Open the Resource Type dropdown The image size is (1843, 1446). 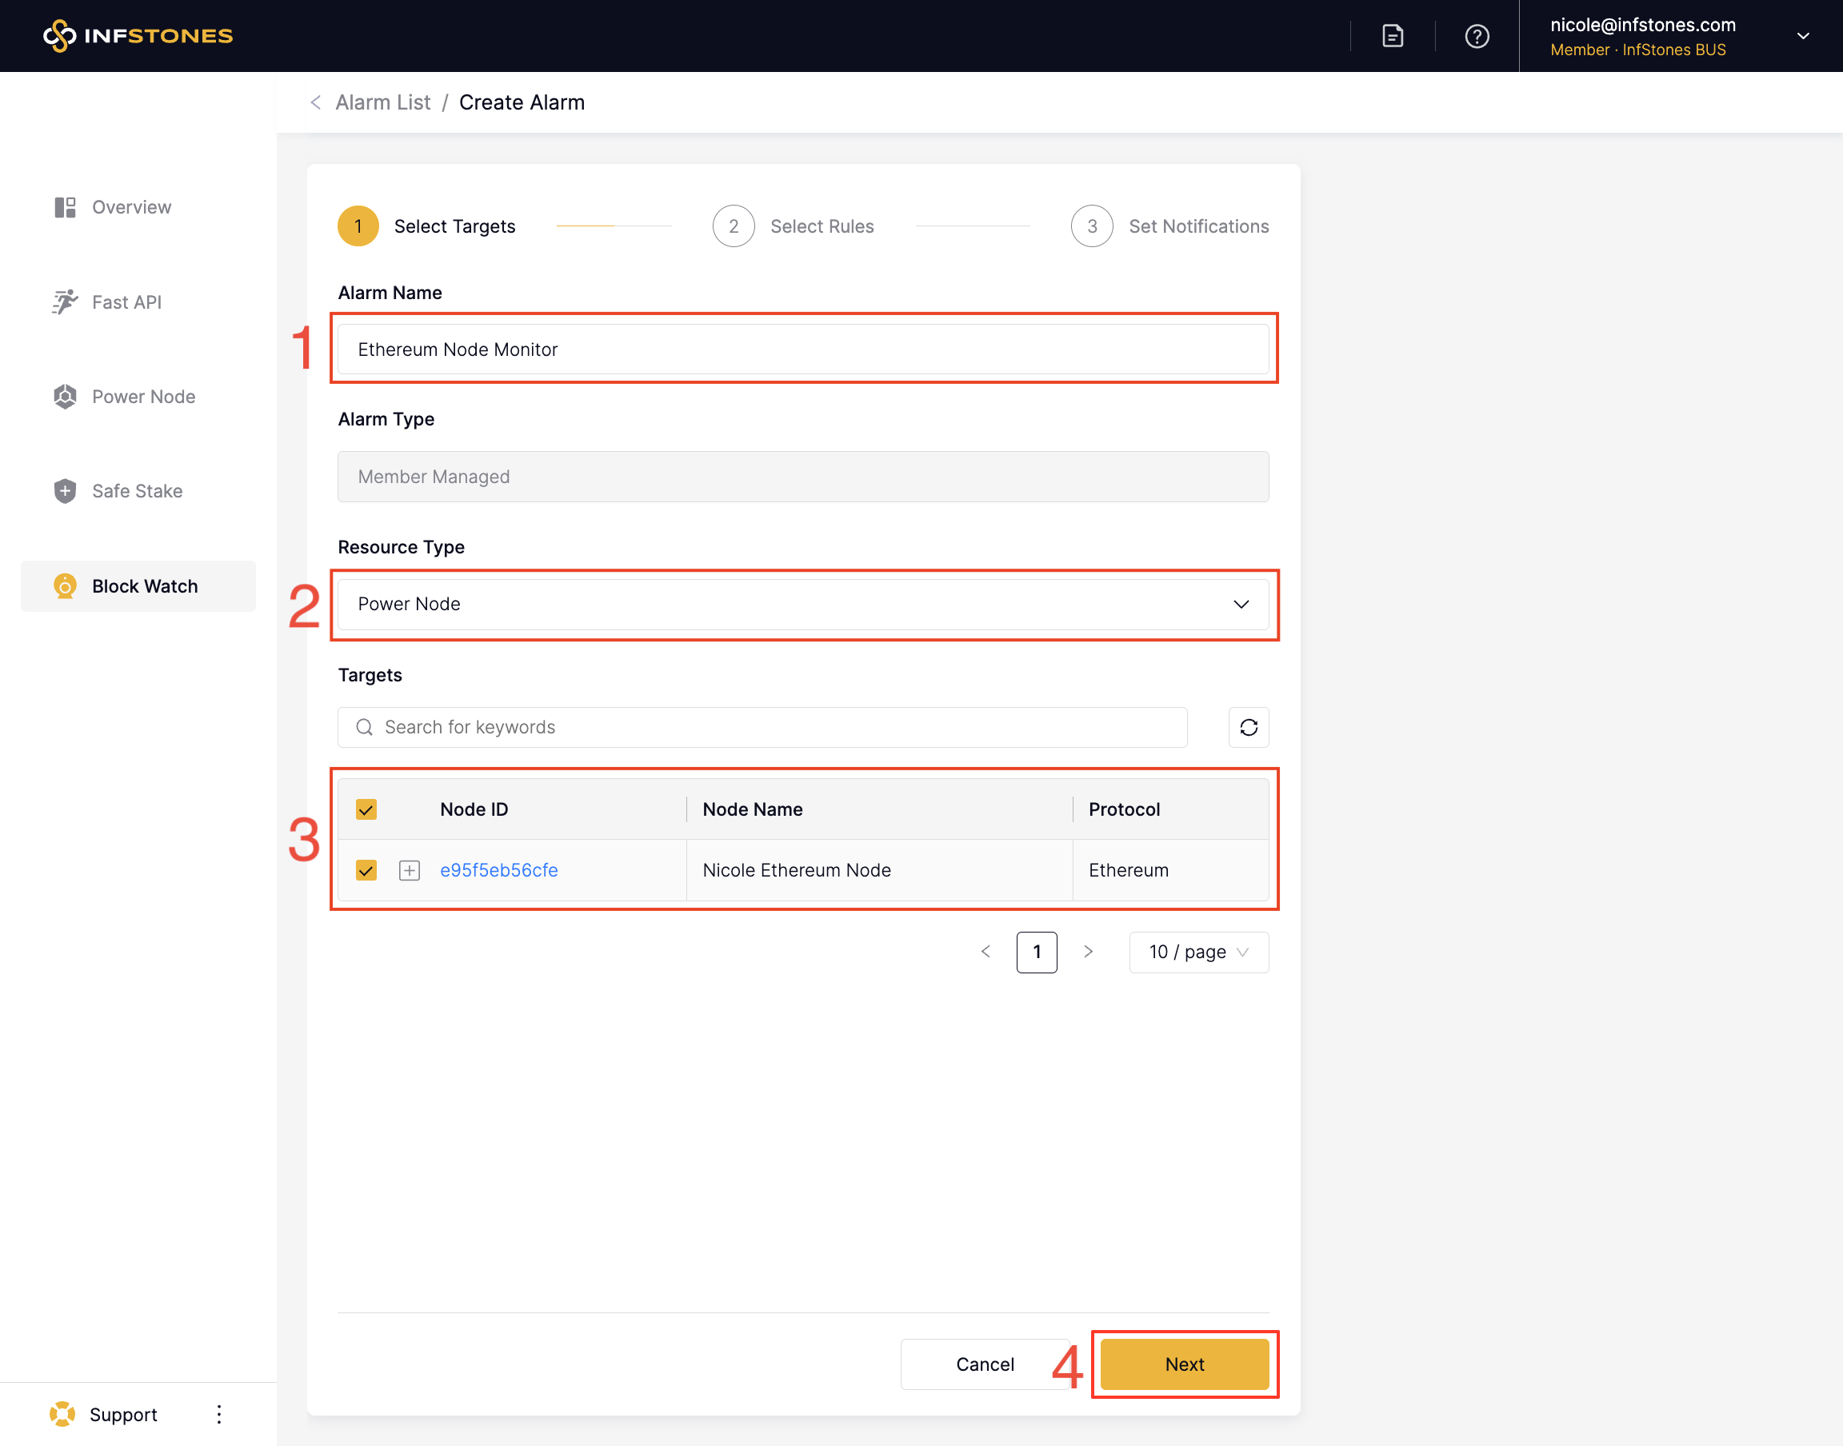pos(802,605)
